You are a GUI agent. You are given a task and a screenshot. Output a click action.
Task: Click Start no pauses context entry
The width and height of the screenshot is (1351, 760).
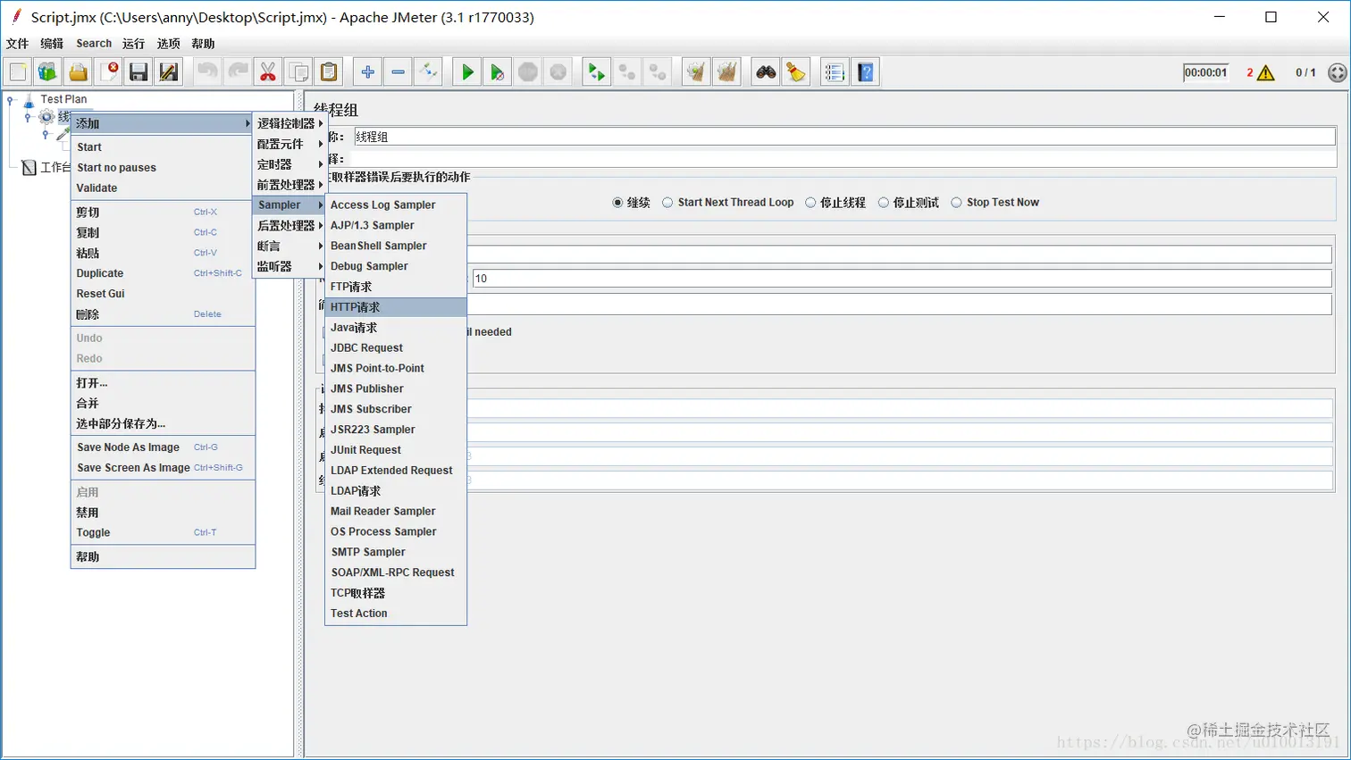coord(163,168)
